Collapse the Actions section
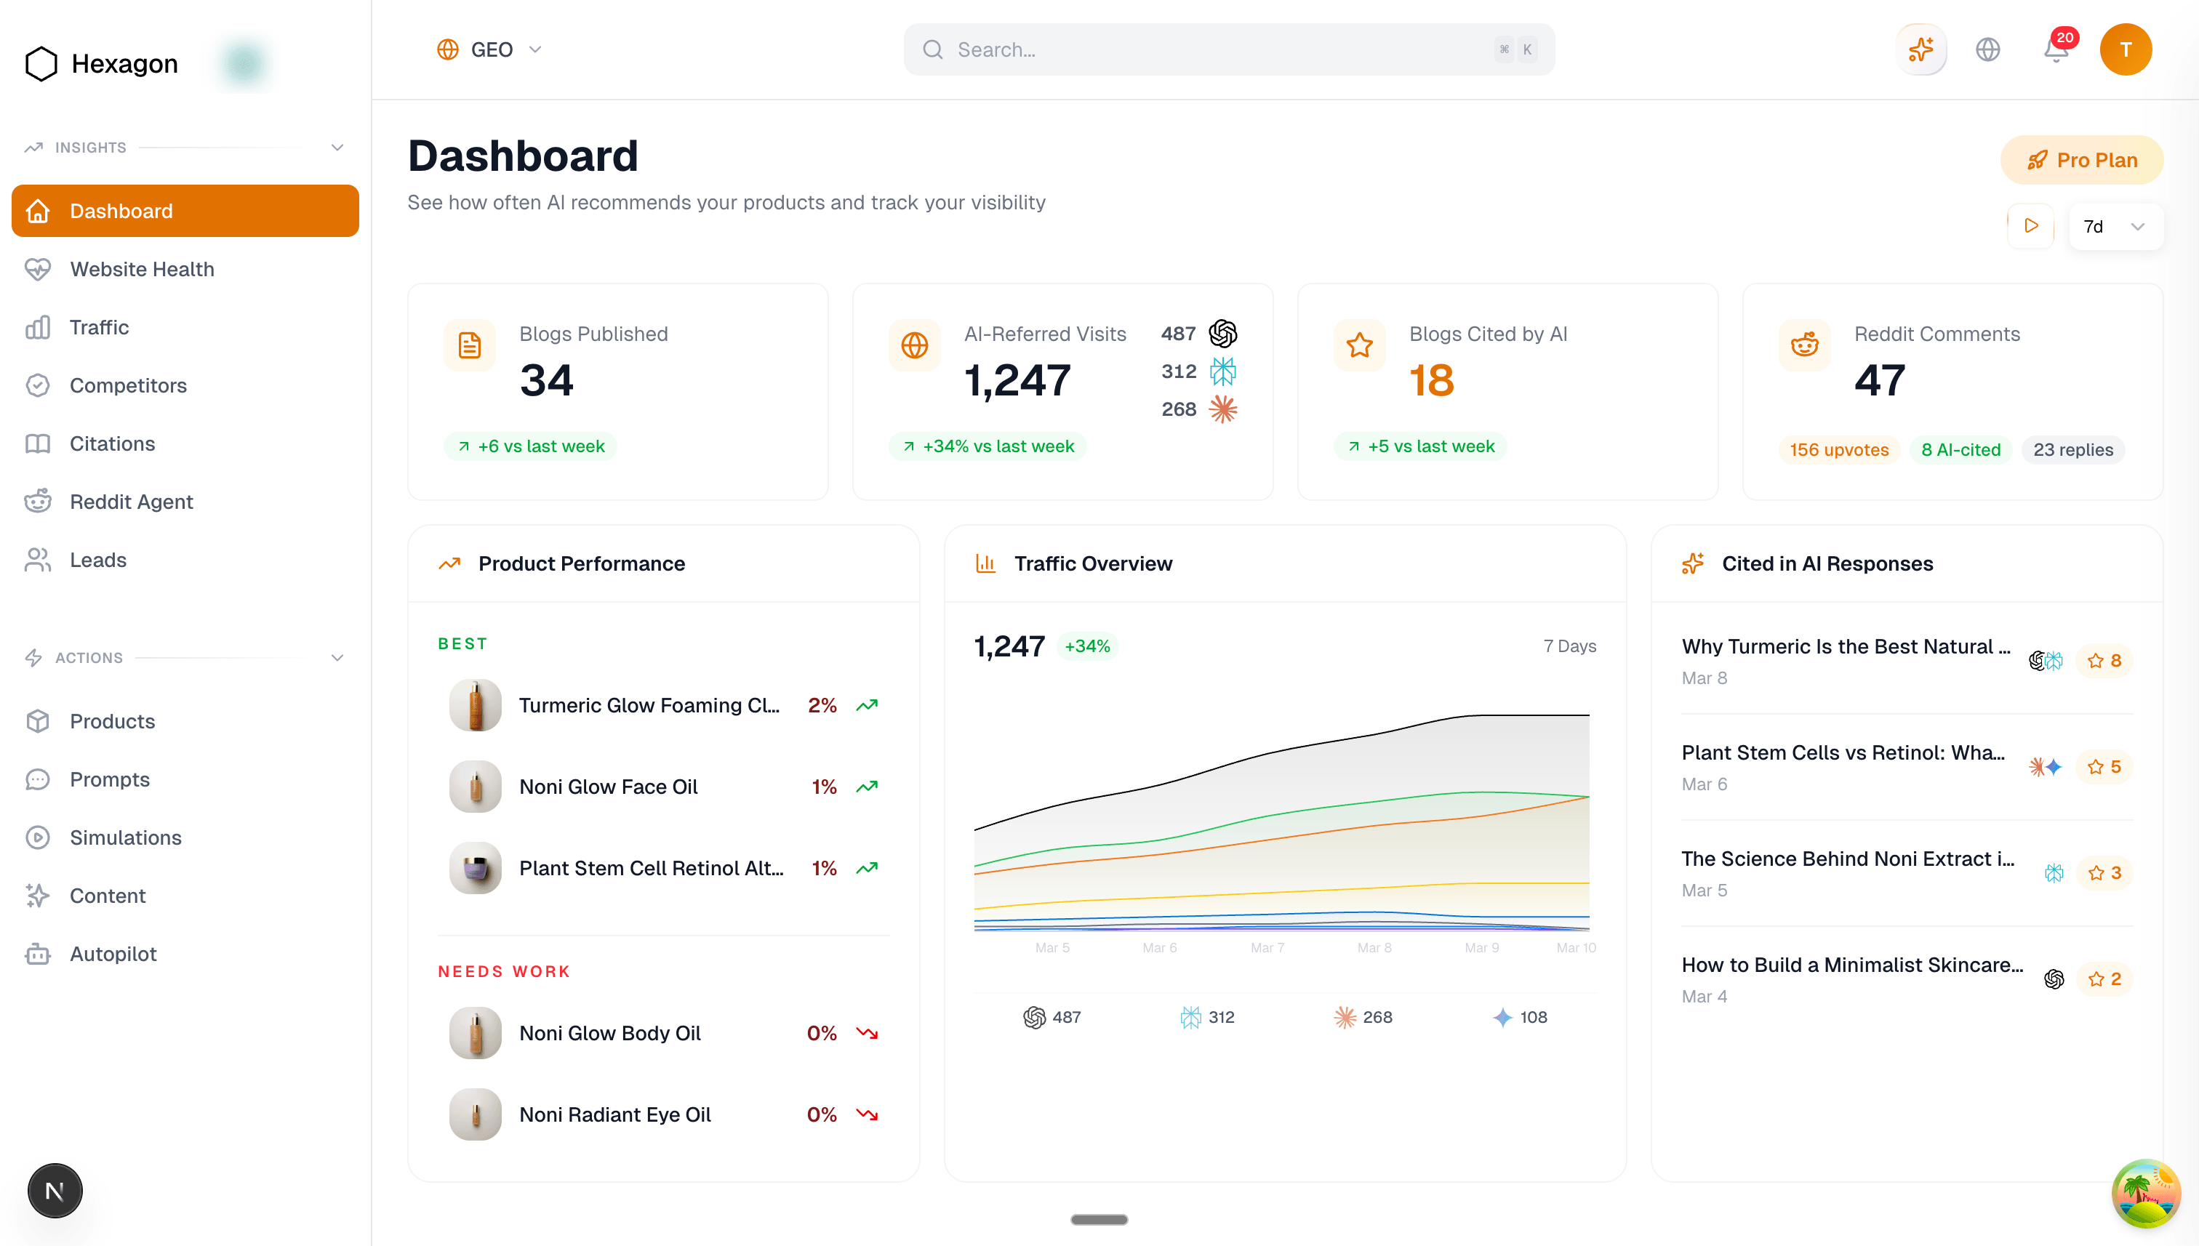This screenshot has height=1246, width=2199. pos(337,657)
